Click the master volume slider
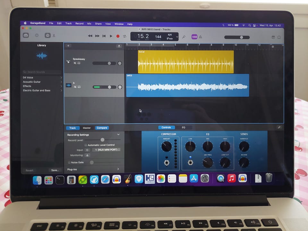 tap(237, 37)
